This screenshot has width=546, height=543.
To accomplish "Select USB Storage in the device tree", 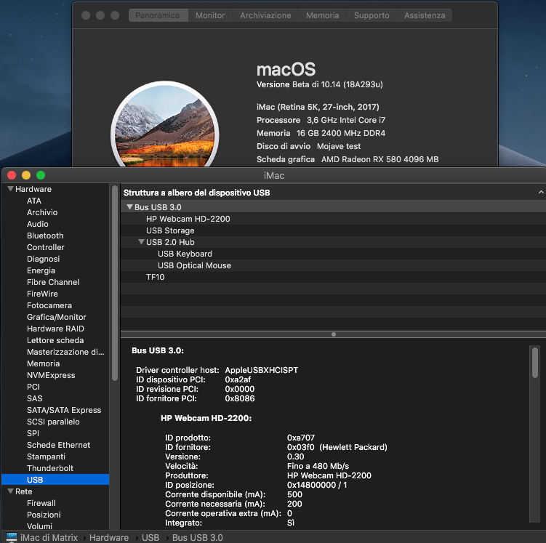I will (170, 230).
